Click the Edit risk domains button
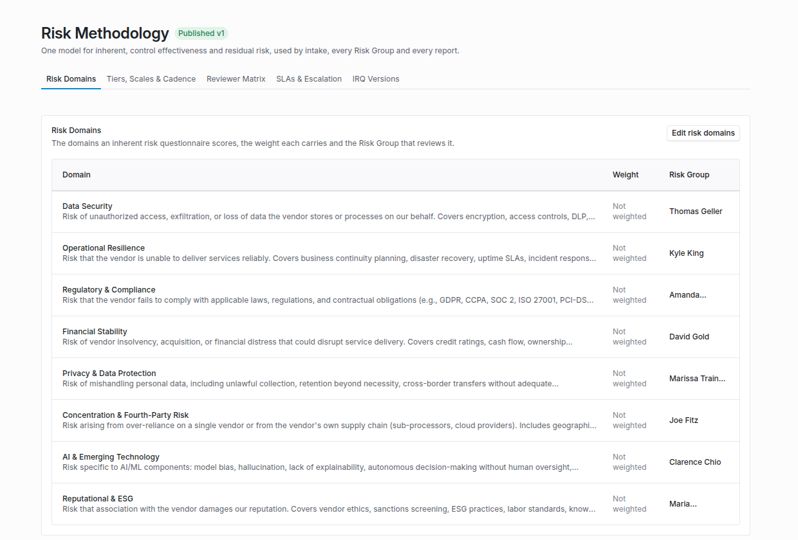The image size is (798, 540). pos(703,133)
